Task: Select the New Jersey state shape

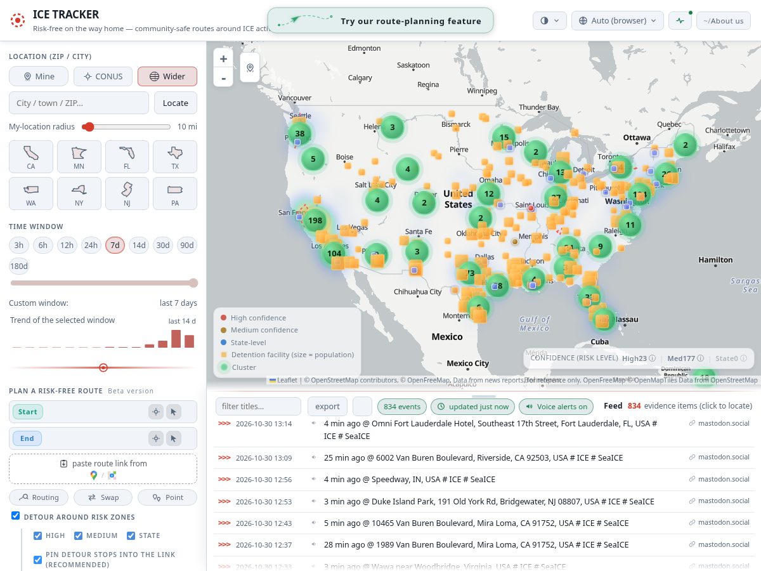Action: tap(127, 194)
